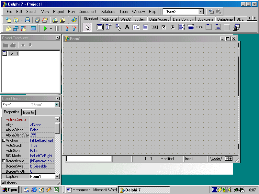
Task: Select the ActionList component in palette
Action: [x=236, y=27]
